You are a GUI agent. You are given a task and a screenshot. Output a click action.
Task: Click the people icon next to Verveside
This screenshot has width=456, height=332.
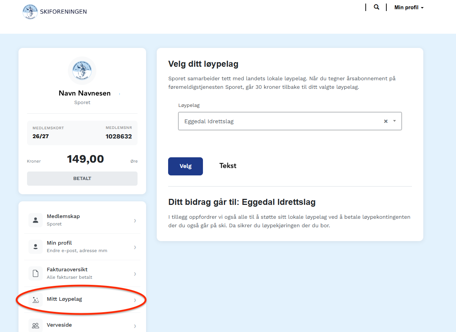[35, 325]
